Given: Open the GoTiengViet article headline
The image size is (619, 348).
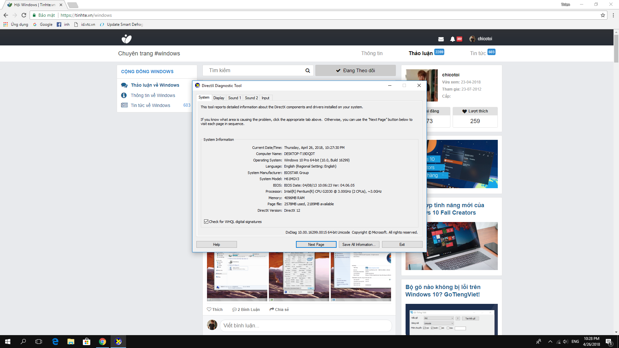Looking at the screenshot, I should [443, 291].
